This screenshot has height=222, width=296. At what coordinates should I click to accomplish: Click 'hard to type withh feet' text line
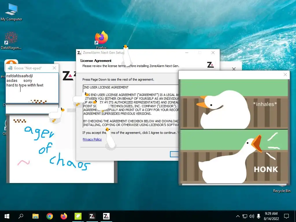(x=25, y=85)
